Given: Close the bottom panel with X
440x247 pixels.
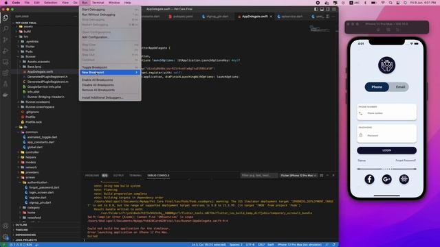Looking at the screenshot, I should tap(333, 176).
